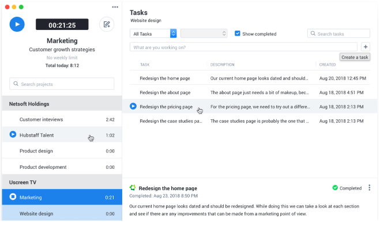Open the add note edit icon
380x227 pixels.
pos(107,24)
